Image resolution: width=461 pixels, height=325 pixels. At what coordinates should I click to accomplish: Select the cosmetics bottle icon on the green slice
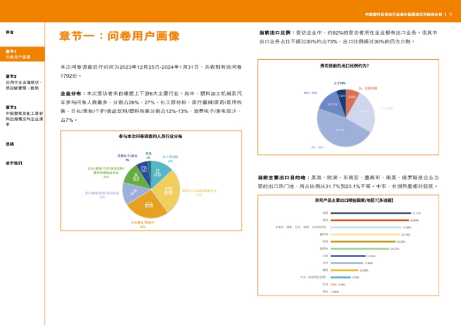[136, 178]
